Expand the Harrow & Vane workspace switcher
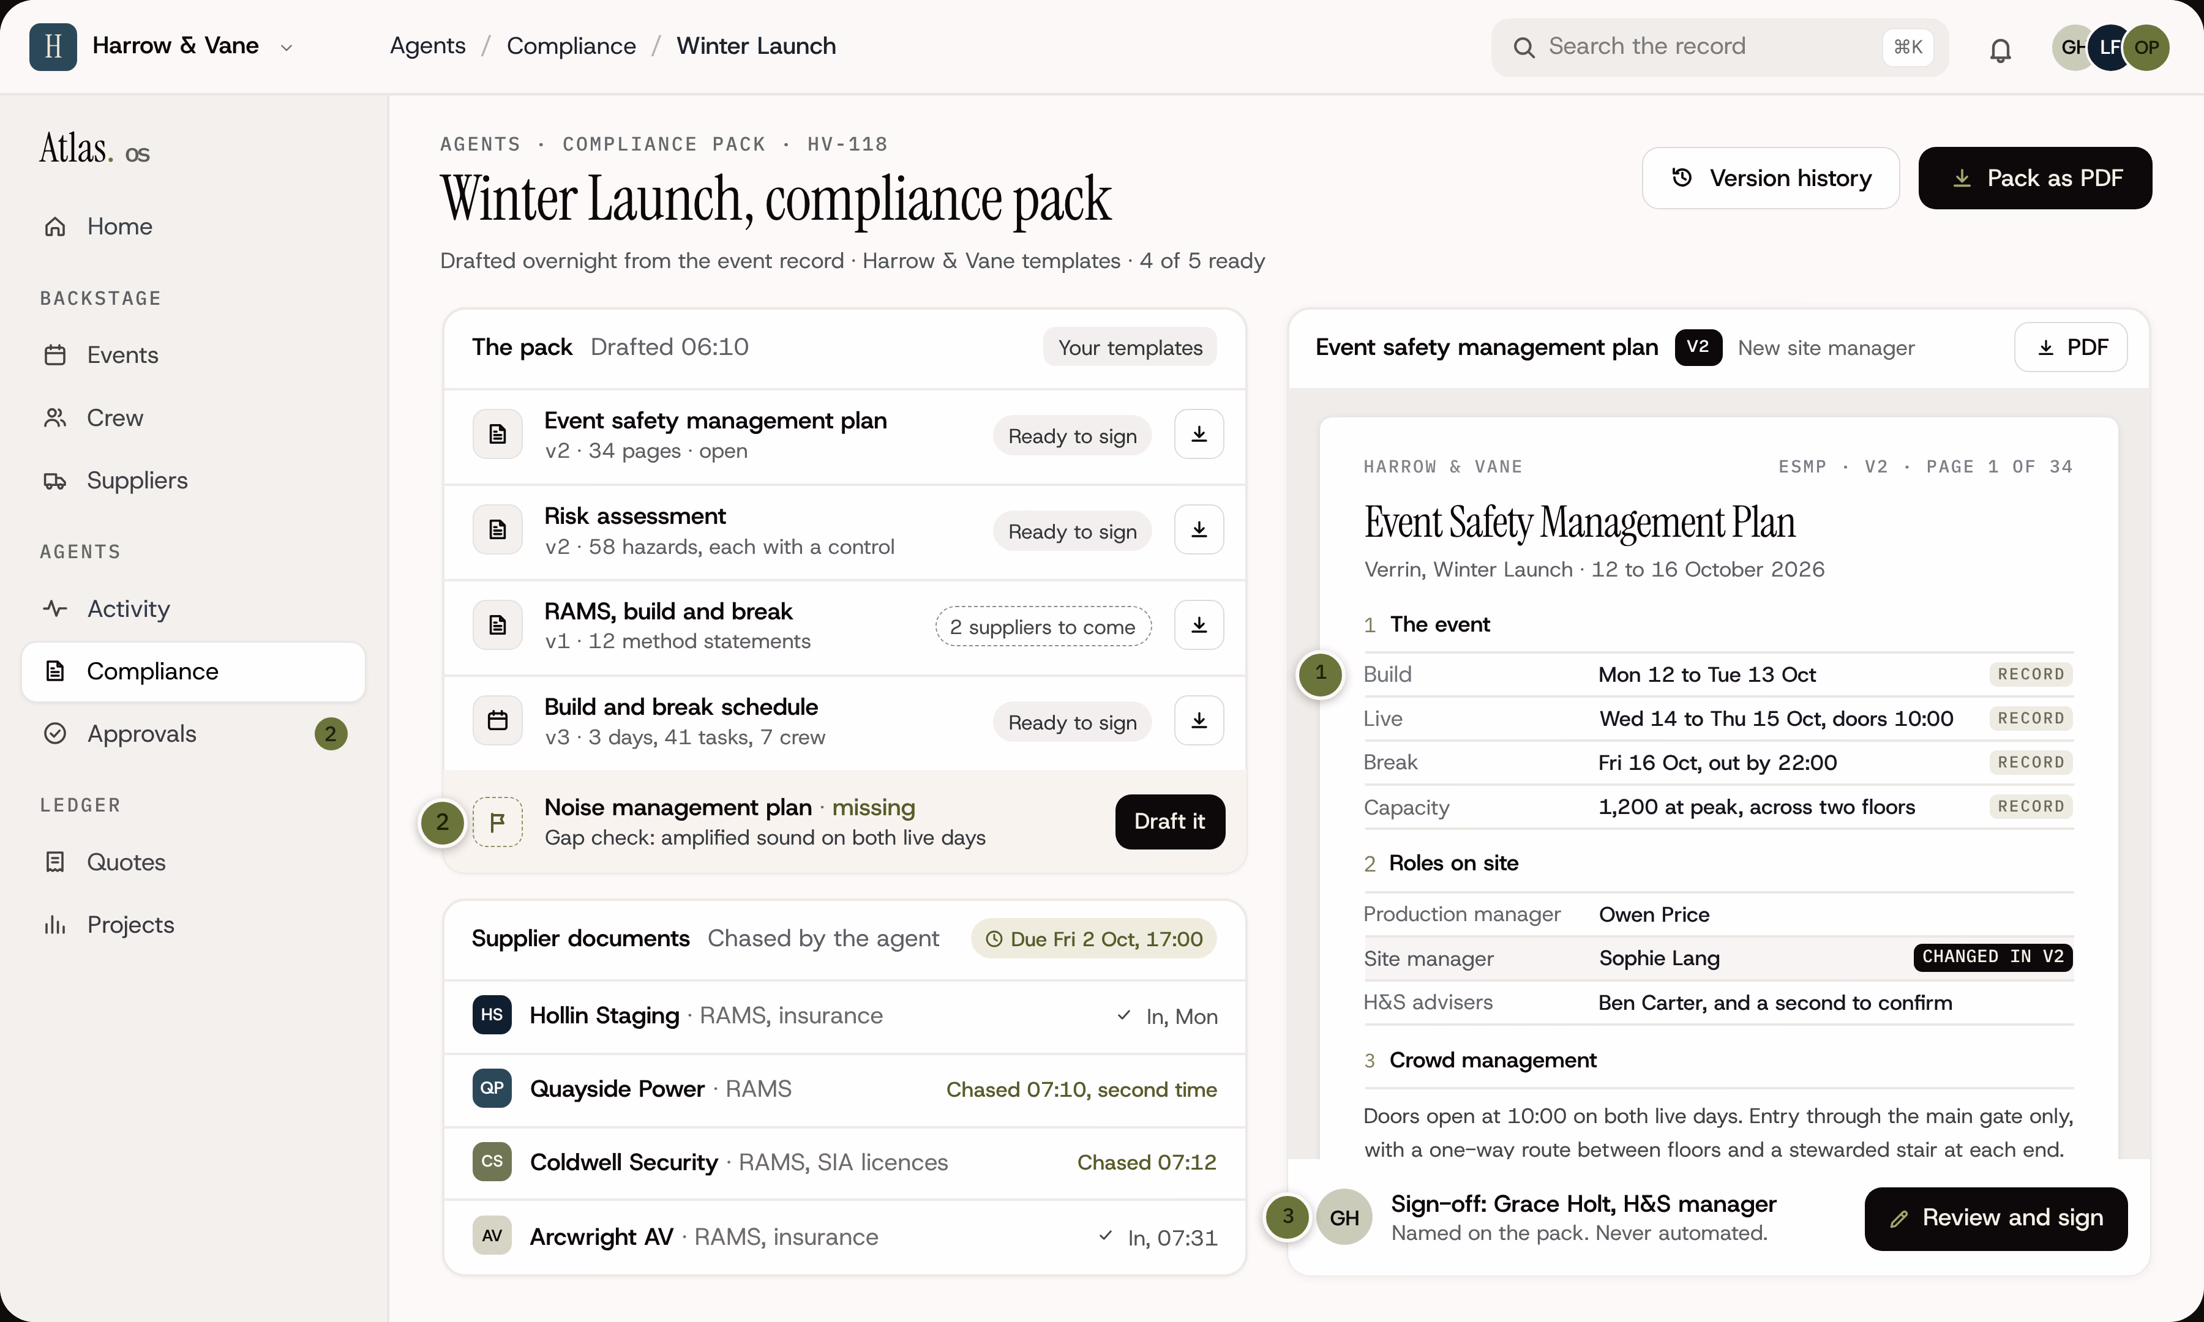 pyautogui.click(x=286, y=47)
